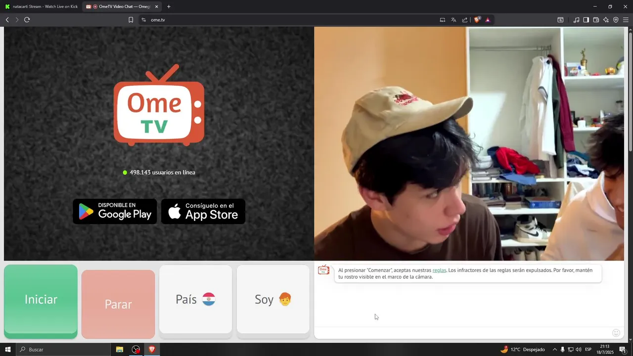
Task: Open the Leo AI sparkle icon
Action: 606,20
